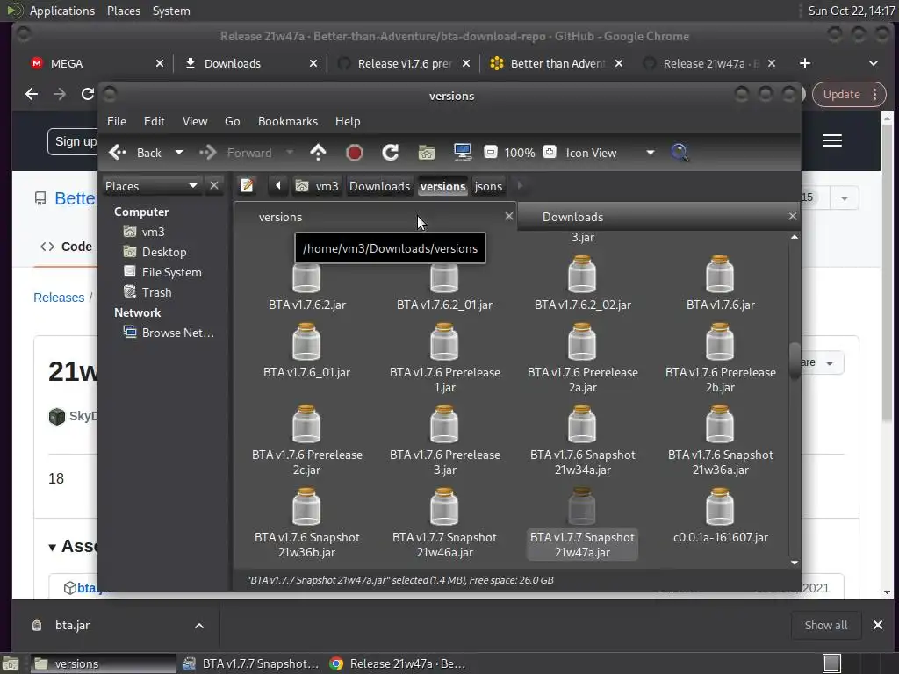The height and width of the screenshot is (674, 899).
Task: Click the 100% zoom level label
Action: point(520,153)
